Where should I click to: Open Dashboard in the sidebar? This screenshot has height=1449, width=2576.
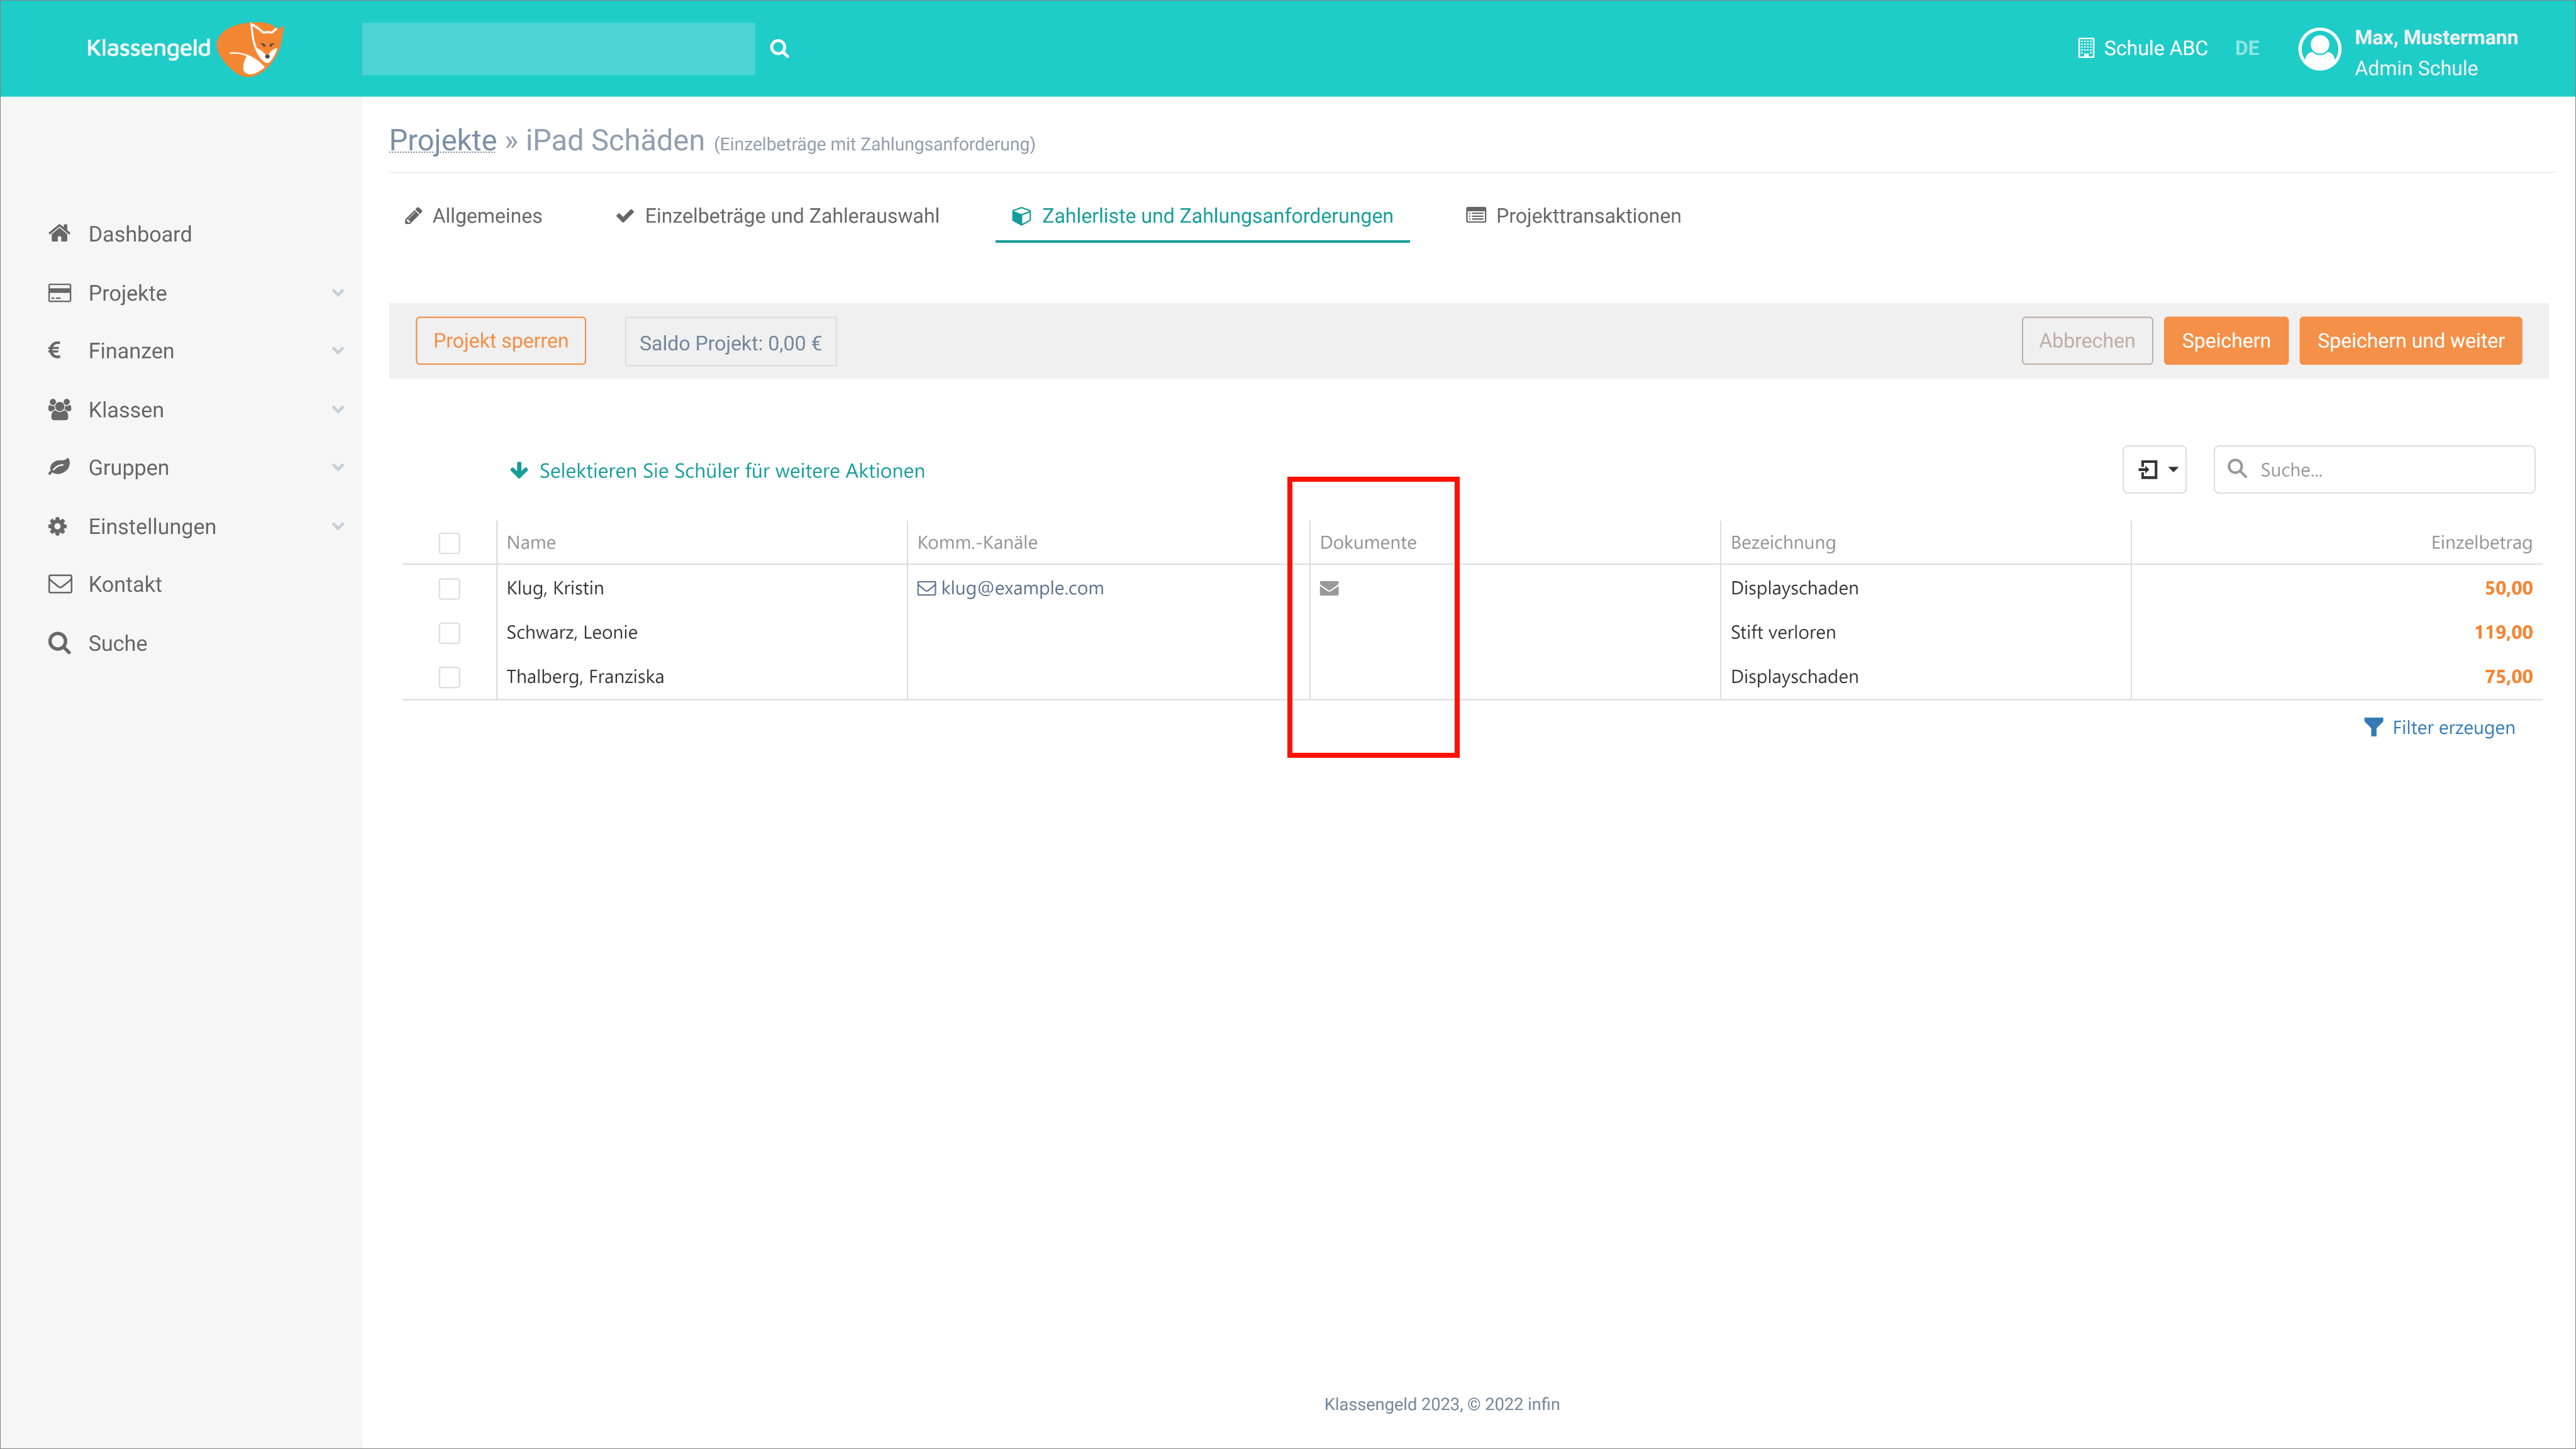click(x=140, y=234)
